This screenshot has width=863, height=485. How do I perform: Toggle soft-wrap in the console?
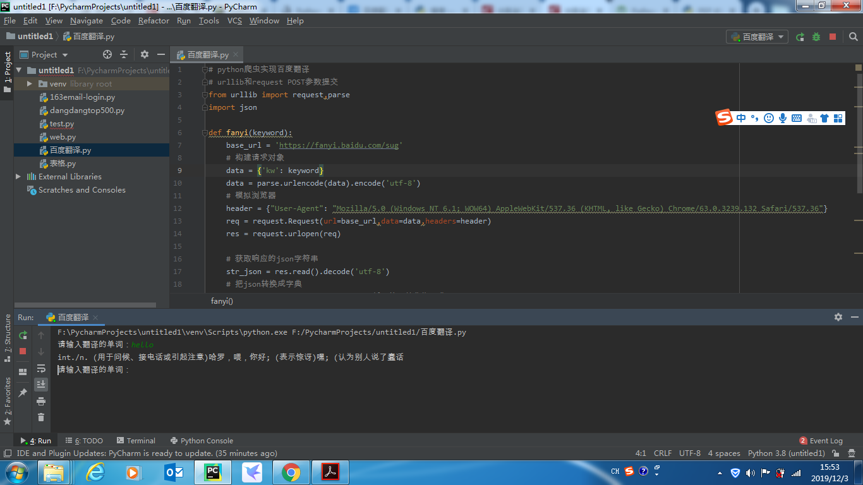coord(41,369)
